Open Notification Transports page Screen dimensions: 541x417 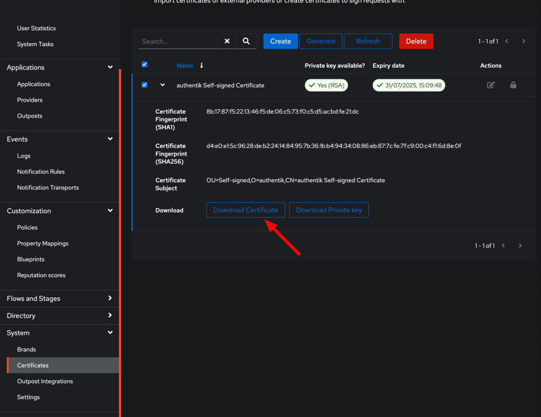(48, 187)
